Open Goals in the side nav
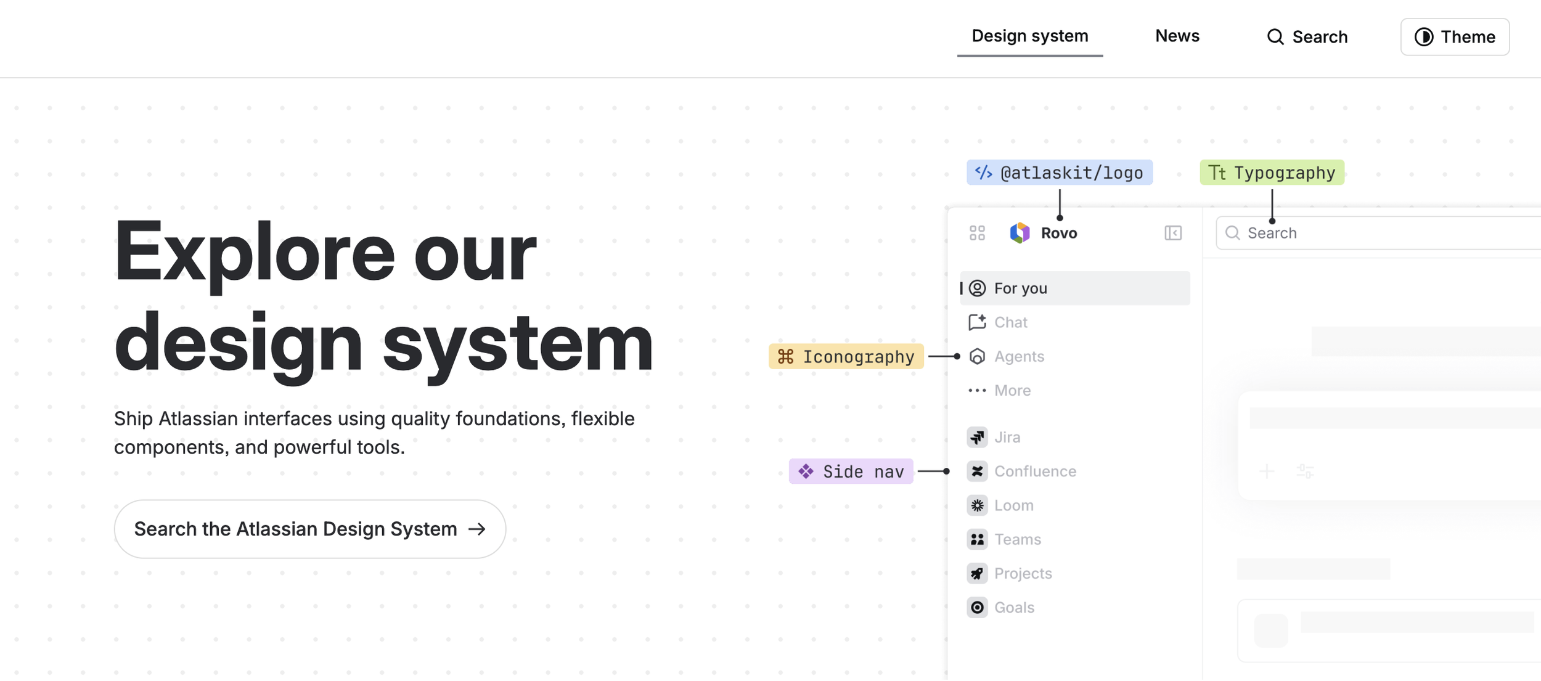The width and height of the screenshot is (1541, 681). tap(1075, 608)
